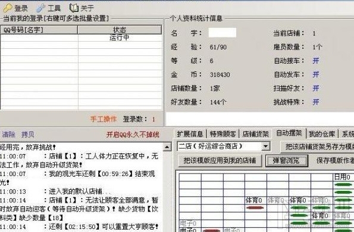Switch to the 特殊顾客 tab
This screenshot has height=232, width=354.
click(223, 134)
